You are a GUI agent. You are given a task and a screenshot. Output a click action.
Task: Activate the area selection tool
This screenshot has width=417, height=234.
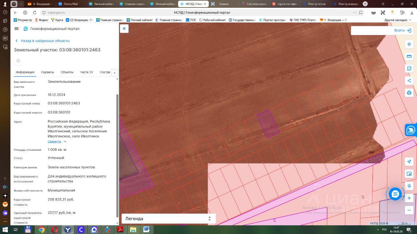[x=409, y=69]
